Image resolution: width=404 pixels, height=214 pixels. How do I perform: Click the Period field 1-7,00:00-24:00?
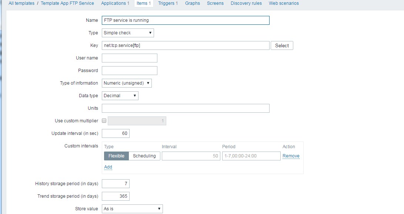(251, 156)
